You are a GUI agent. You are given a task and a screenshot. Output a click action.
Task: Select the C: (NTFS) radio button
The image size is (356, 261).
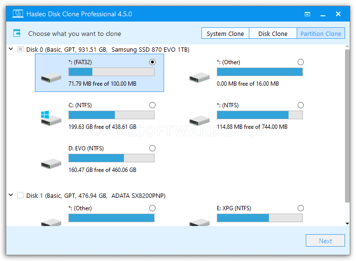(x=152, y=105)
